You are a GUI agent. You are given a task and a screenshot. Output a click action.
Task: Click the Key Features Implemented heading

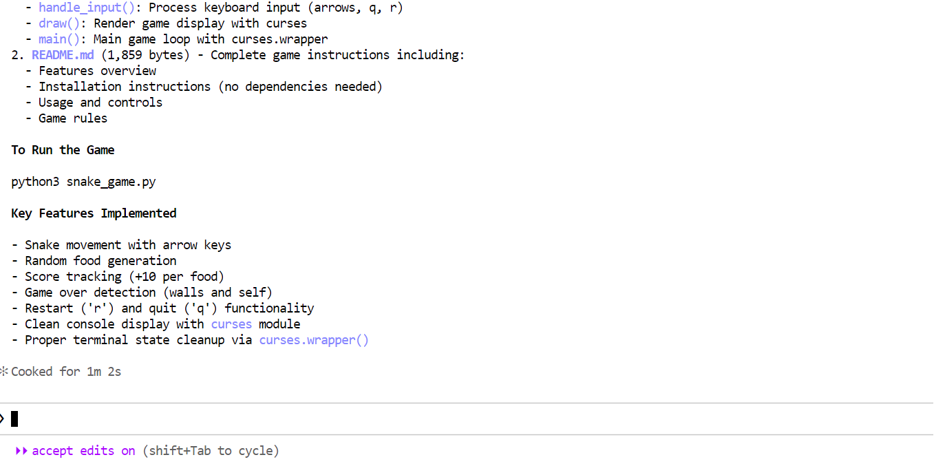pyautogui.click(x=93, y=213)
